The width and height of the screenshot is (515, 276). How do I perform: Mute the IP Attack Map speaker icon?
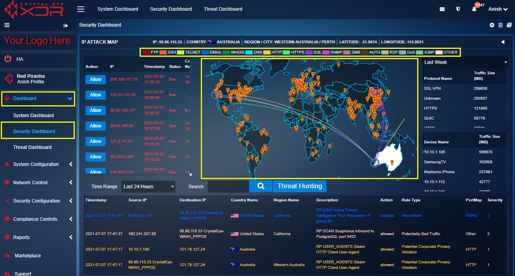(503, 42)
